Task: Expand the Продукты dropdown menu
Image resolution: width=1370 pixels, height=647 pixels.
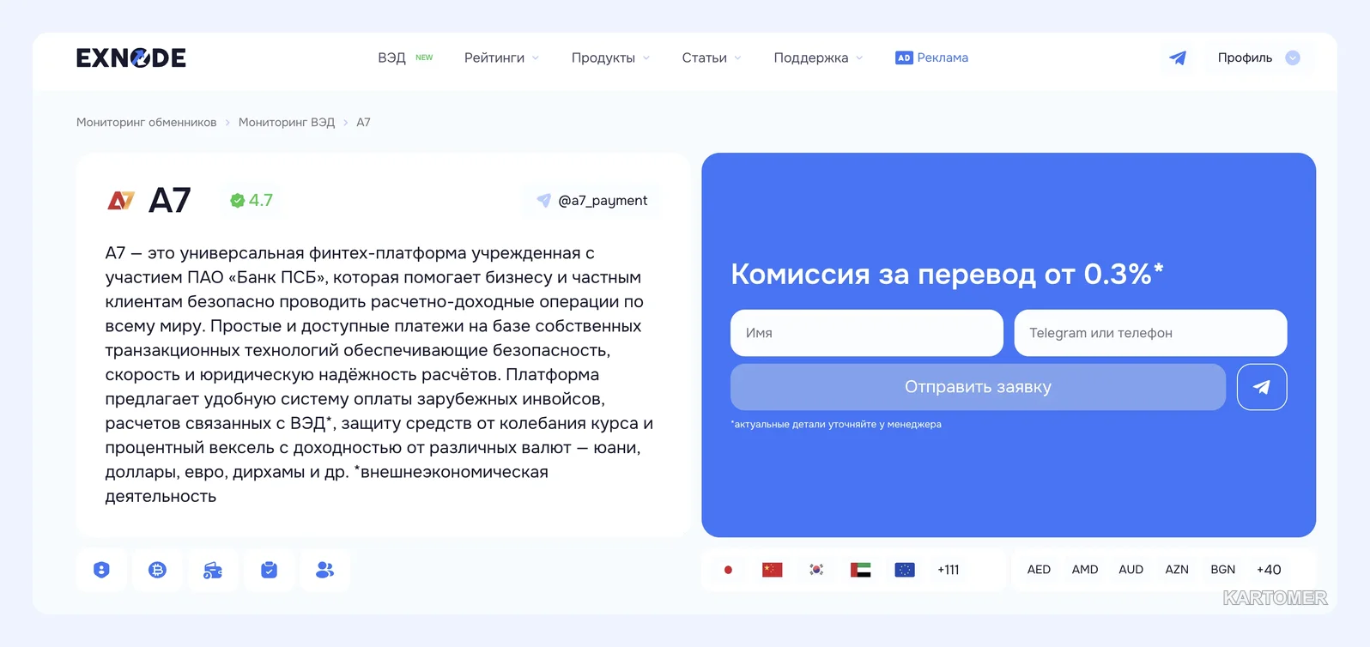Action: tap(611, 57)
